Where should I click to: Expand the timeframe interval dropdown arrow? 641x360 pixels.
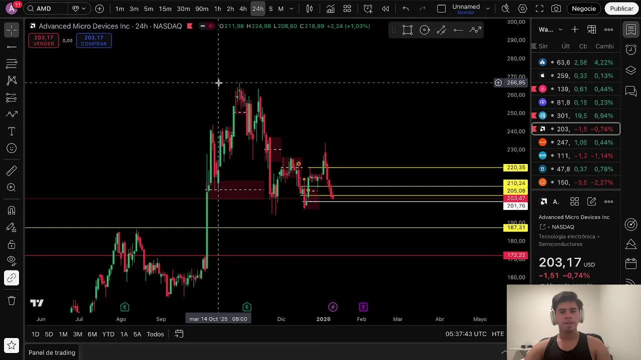[292, 8]
